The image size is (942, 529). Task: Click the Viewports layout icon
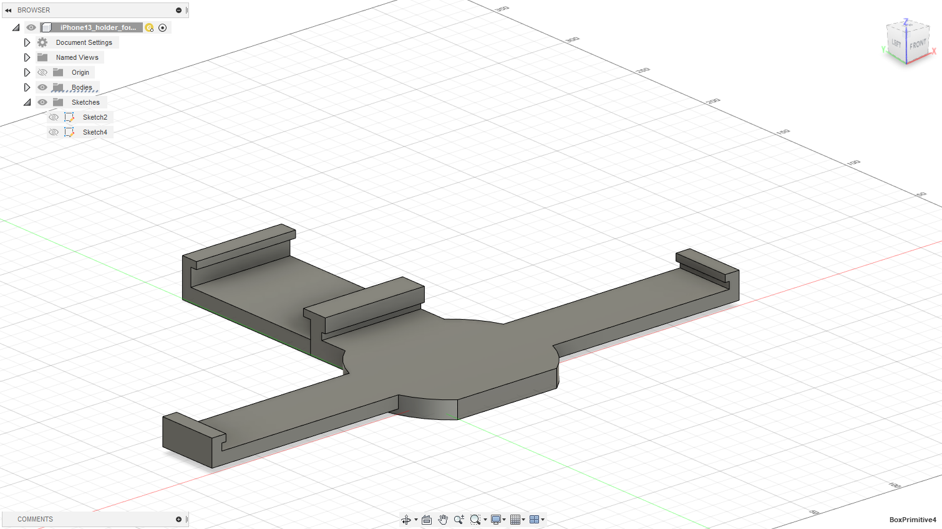pos(534,520)
